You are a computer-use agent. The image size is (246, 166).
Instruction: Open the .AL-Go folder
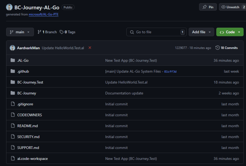(23, 60)
